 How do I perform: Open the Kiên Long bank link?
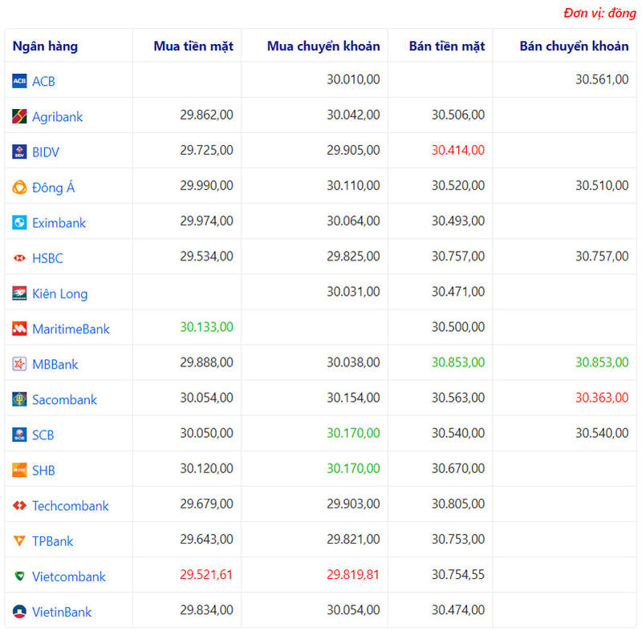tap(59, 293)
